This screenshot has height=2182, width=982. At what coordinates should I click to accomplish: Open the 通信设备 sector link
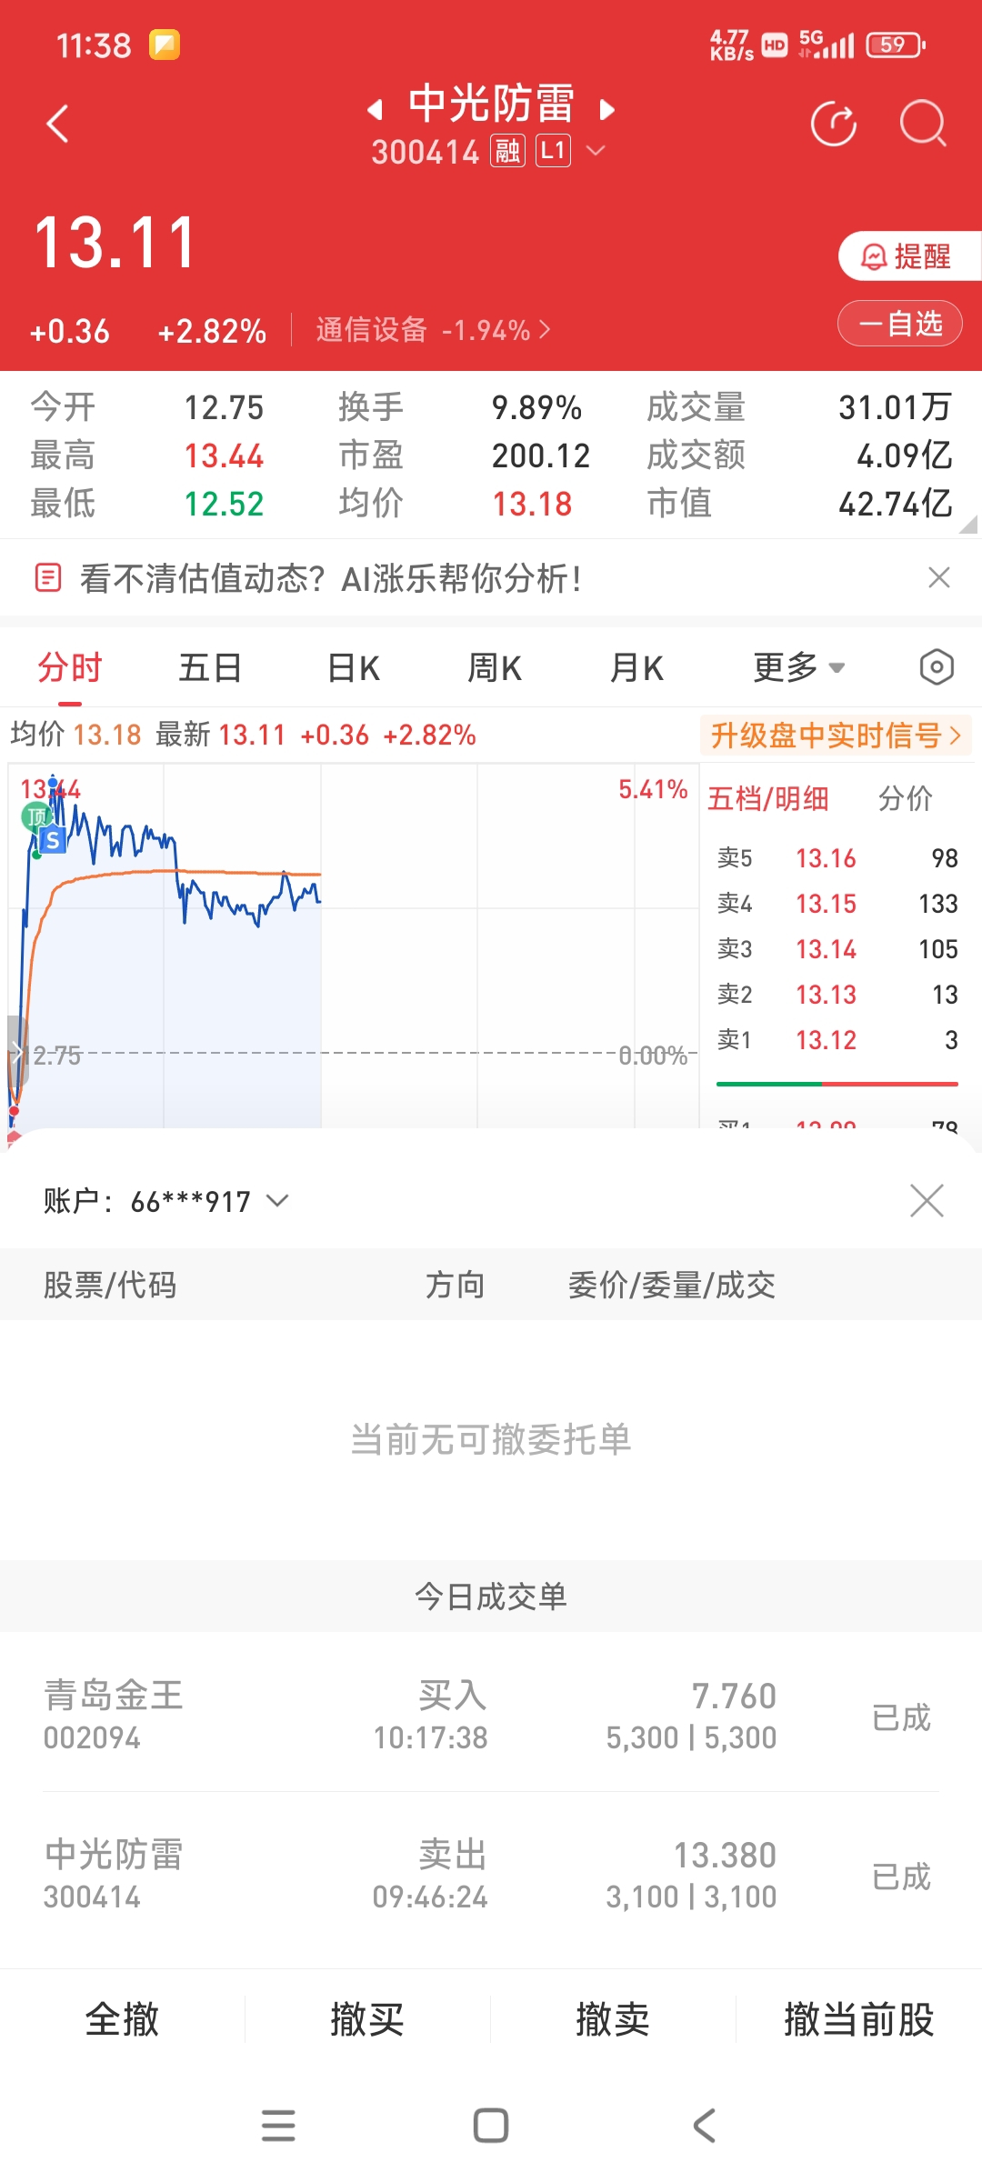(433, 330)
